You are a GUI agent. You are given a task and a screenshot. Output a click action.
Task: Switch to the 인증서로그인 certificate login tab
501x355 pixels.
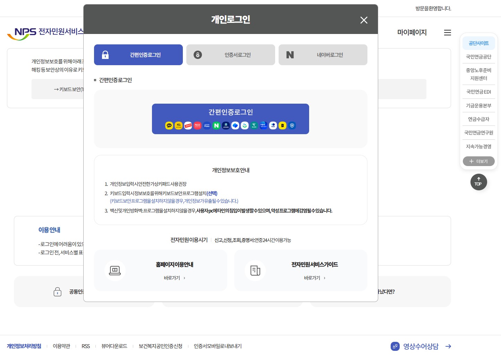pyautogui.click(x=230, y=54)
